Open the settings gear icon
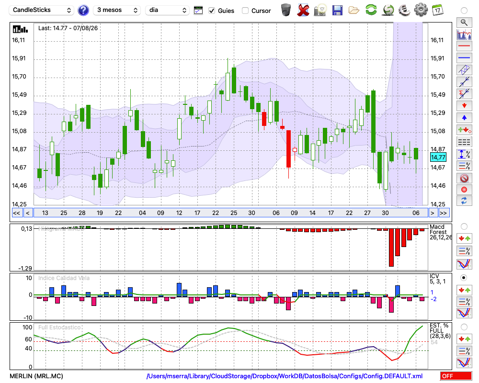Viewport: 479px width, 383px height. (421, 10)
